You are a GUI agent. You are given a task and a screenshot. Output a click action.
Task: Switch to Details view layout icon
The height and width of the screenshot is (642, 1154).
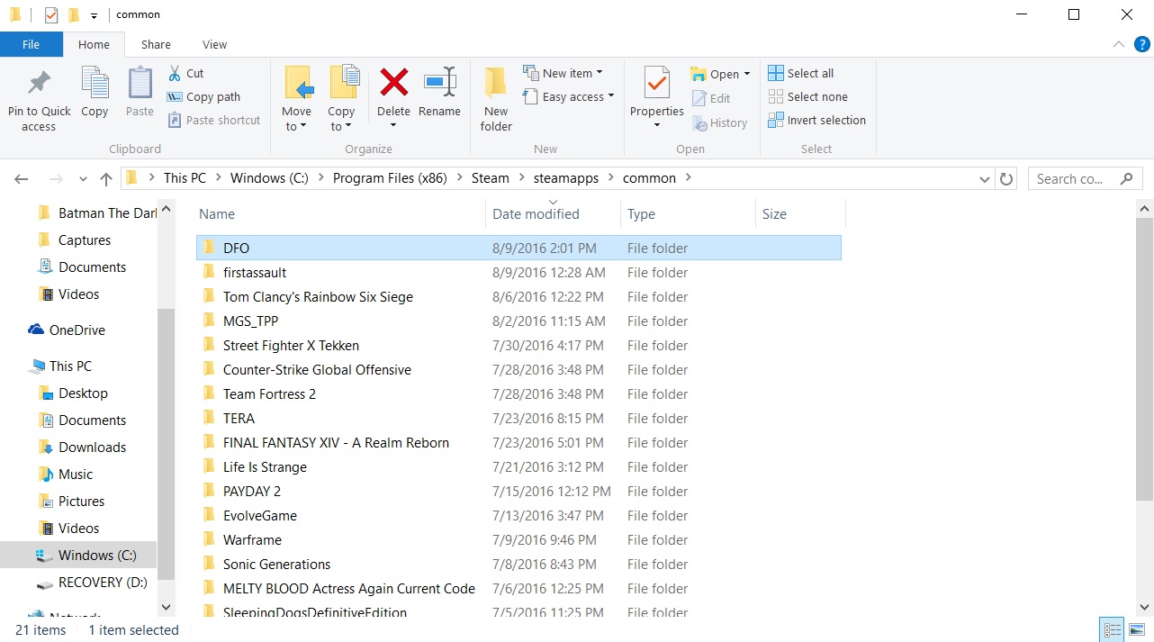click(1113, 629)
